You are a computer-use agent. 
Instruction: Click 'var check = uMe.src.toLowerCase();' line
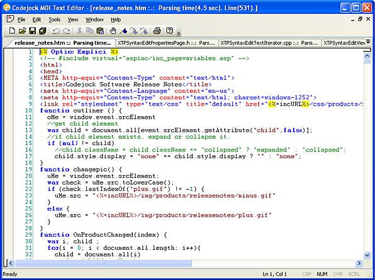click(x=111, y=183)
